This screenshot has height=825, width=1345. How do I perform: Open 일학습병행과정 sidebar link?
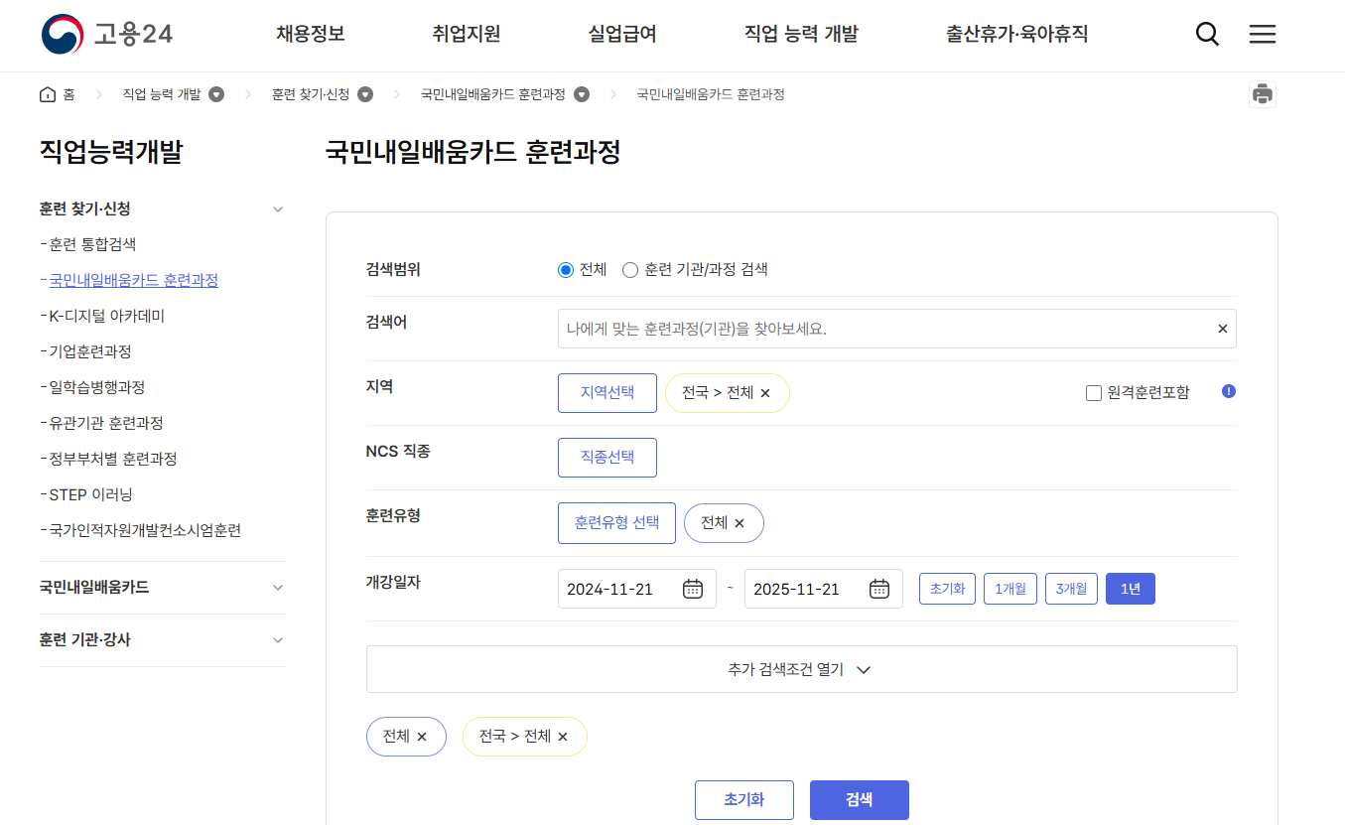click(x=97, y=387)
